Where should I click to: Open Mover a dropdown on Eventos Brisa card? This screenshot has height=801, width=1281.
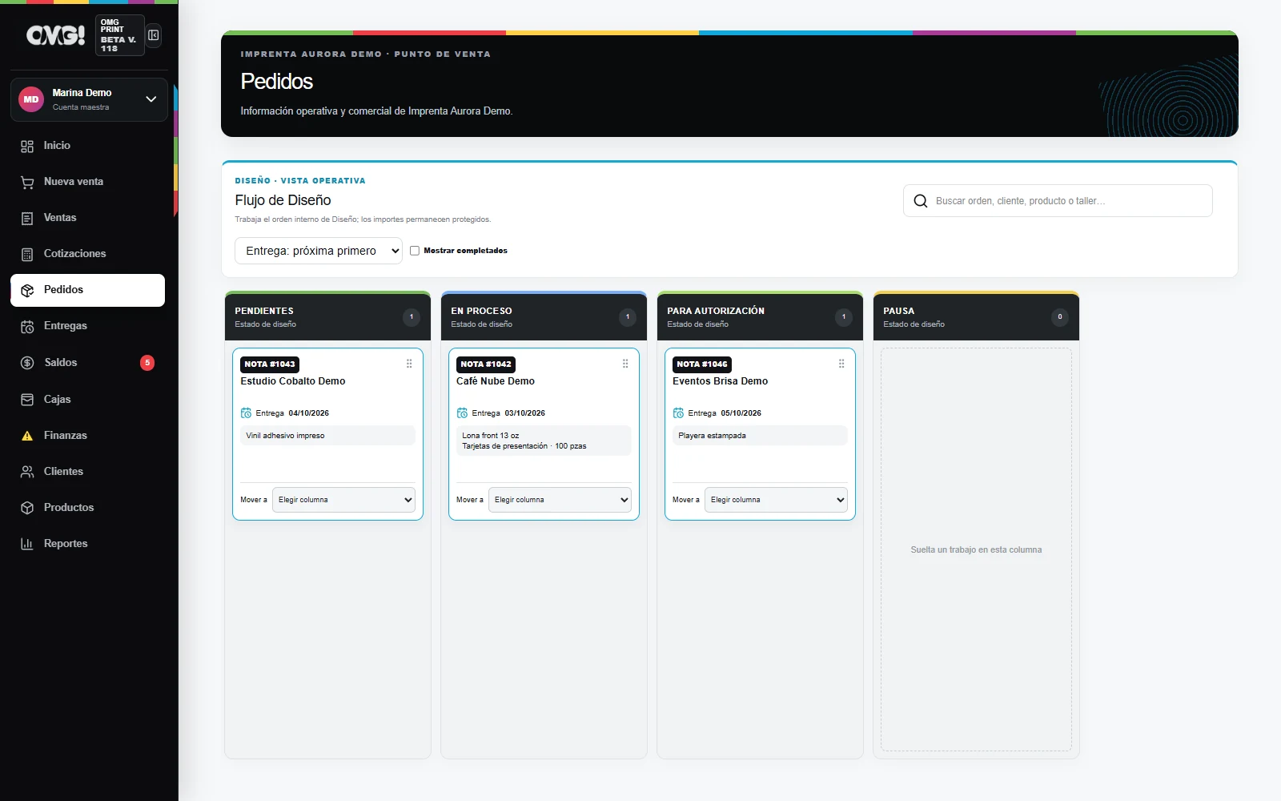tap(776, 500)
